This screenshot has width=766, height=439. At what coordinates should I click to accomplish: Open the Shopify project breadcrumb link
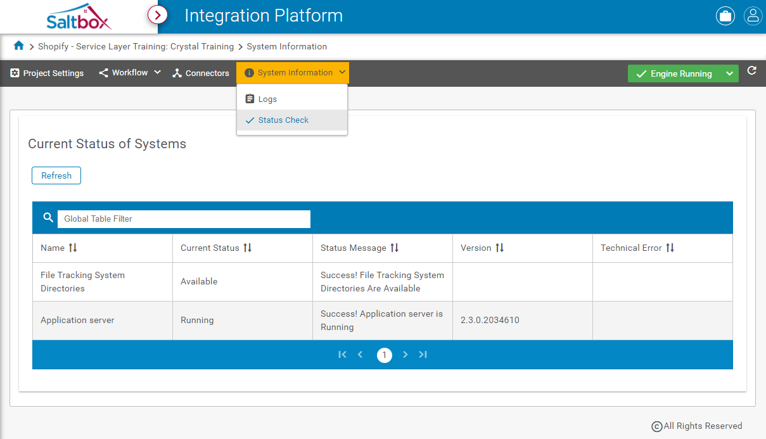[136, 46]
